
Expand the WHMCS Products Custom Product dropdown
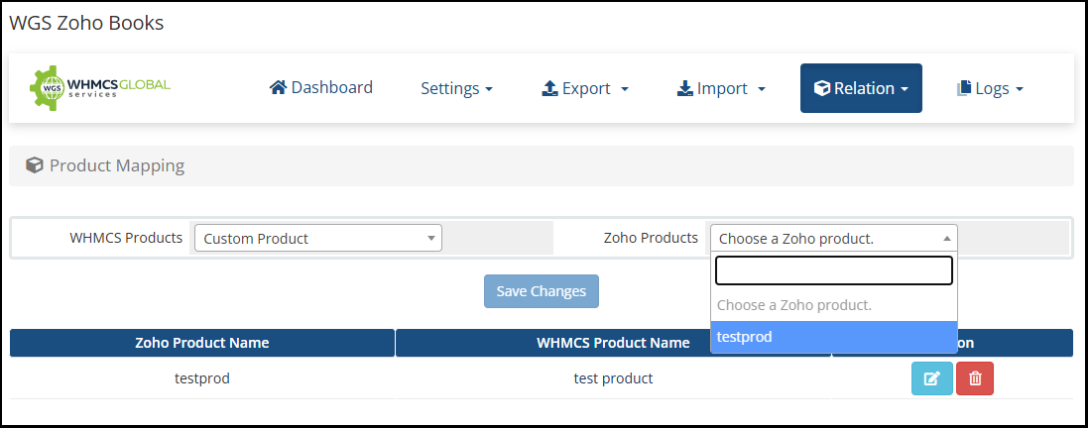coord(317,238)
